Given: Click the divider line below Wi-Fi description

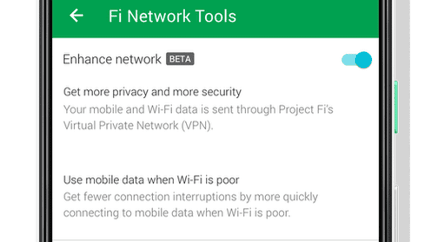Looking at the screenshot, I should point(215,240).
